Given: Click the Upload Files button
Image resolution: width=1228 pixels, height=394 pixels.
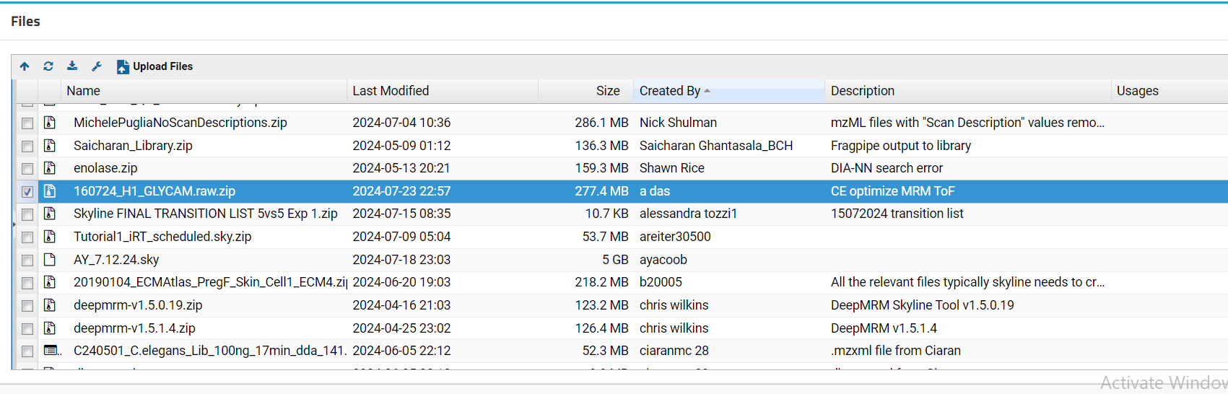Looking at the screenshot, I should [x=155, y=66].
